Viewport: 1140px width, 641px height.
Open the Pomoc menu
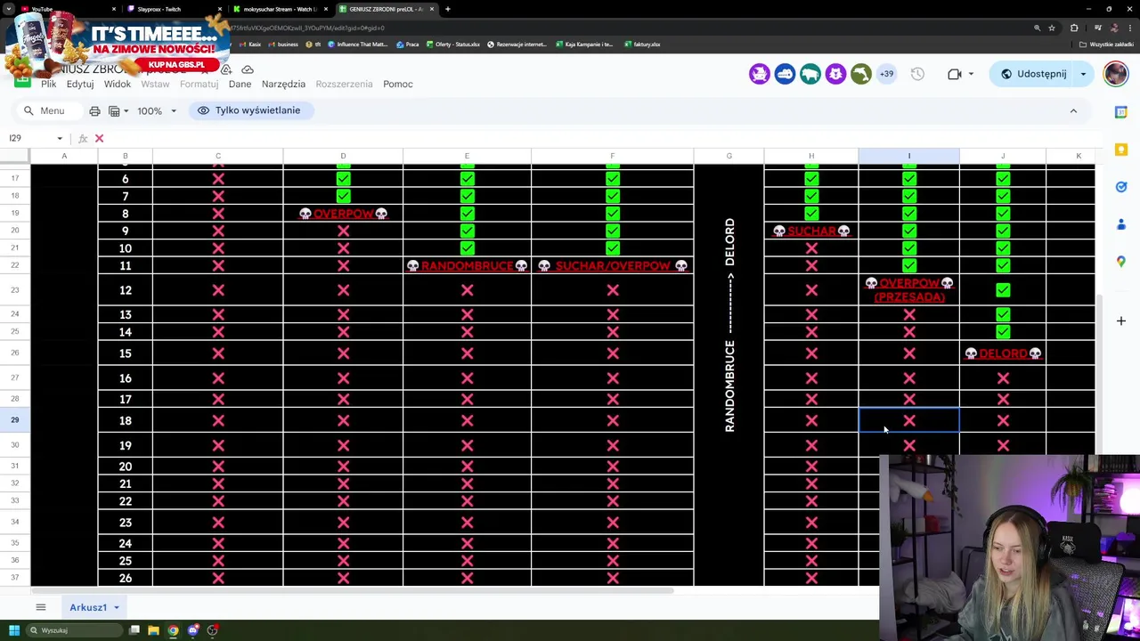(x=397, y=84)
